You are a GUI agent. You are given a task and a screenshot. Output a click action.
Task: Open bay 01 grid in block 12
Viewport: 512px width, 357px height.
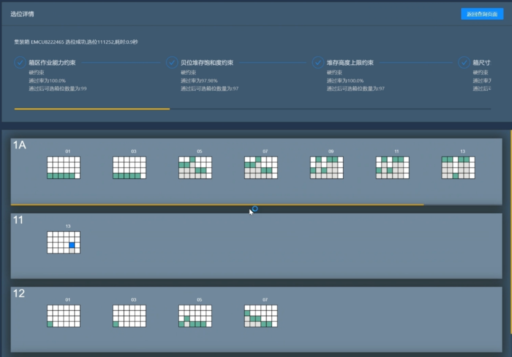pyautogui.click(x=64, y=316)
